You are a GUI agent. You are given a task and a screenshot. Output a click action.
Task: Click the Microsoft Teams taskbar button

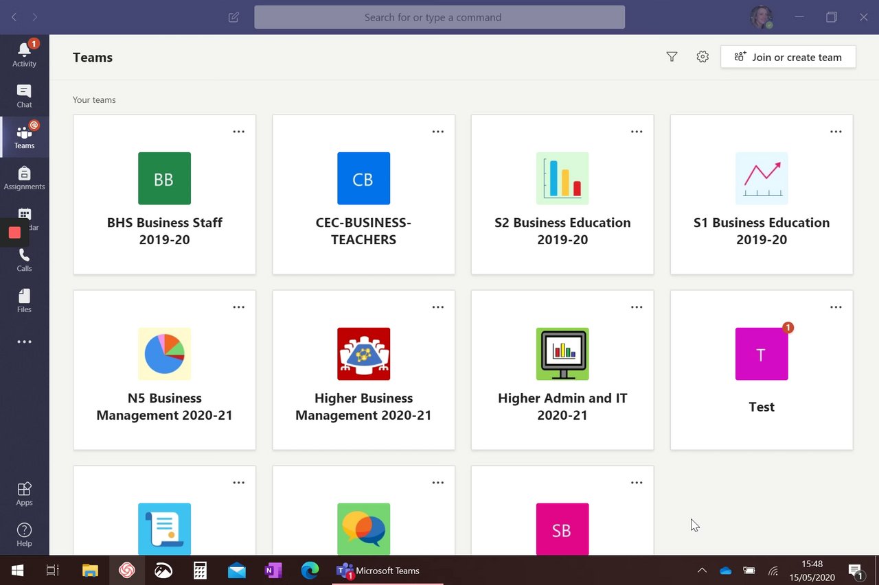point(387,571)
